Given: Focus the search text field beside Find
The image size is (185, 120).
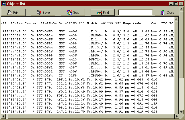Looking at the screenshot, I should (135, 13).
